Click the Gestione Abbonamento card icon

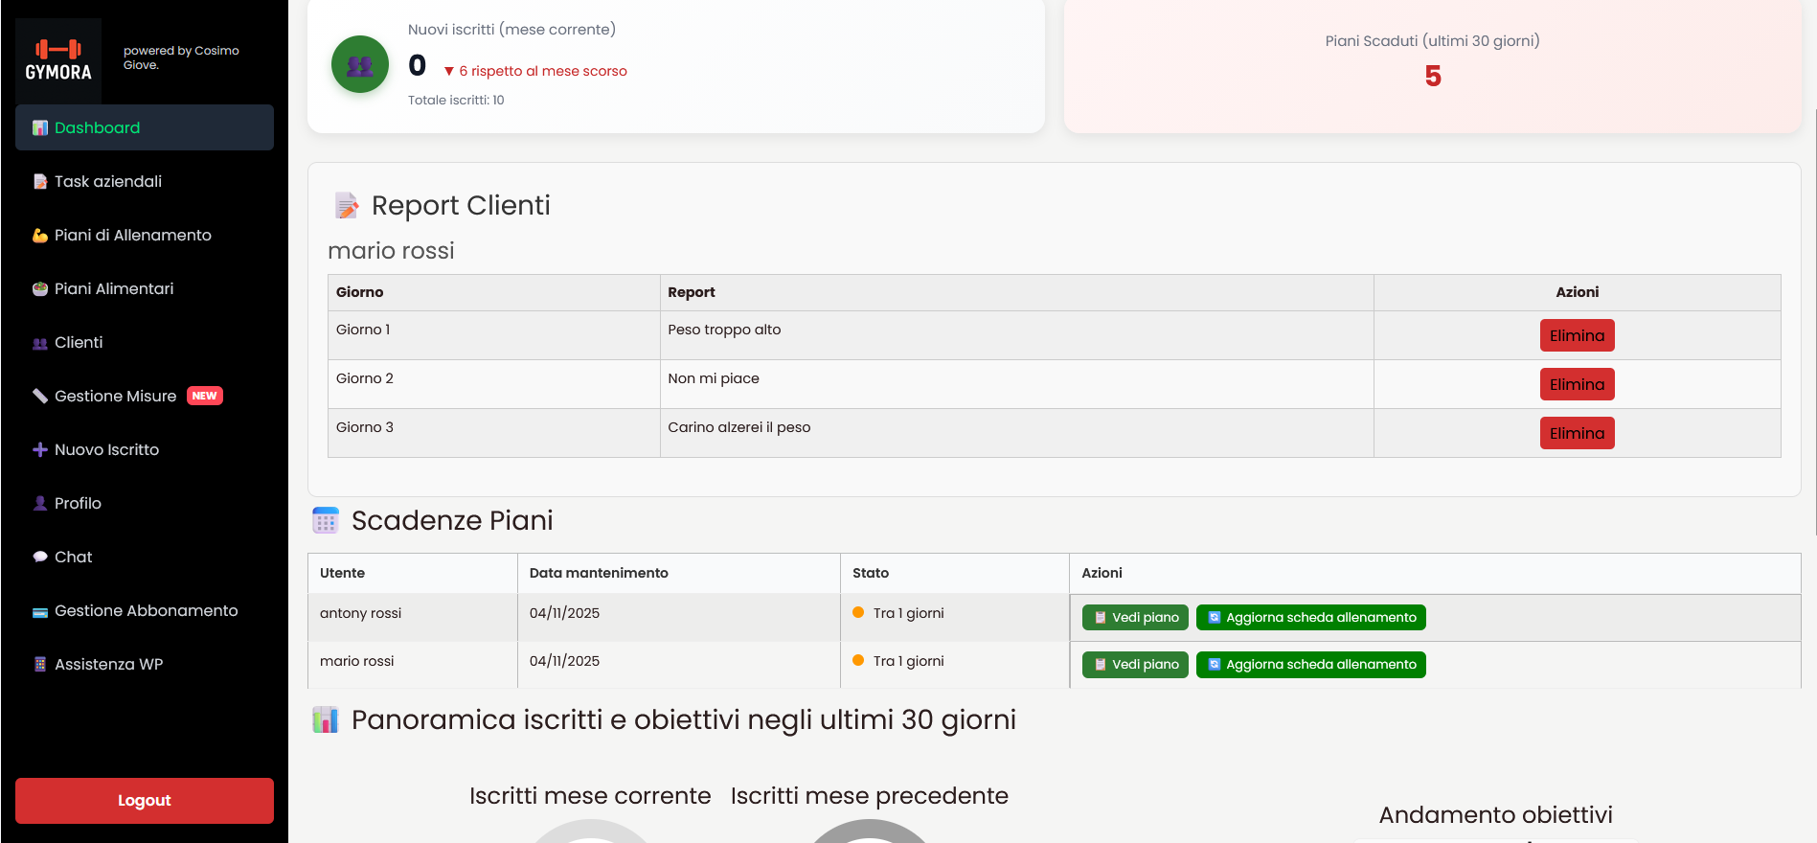pyautogui.click(x=40, y=611)
